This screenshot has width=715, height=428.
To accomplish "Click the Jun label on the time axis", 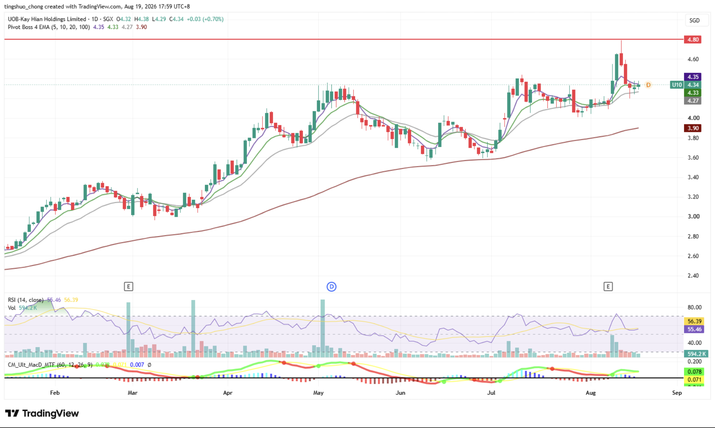I will click(x=400, y=393).
